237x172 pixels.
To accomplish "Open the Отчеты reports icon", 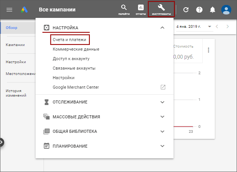I will point(141,10).
